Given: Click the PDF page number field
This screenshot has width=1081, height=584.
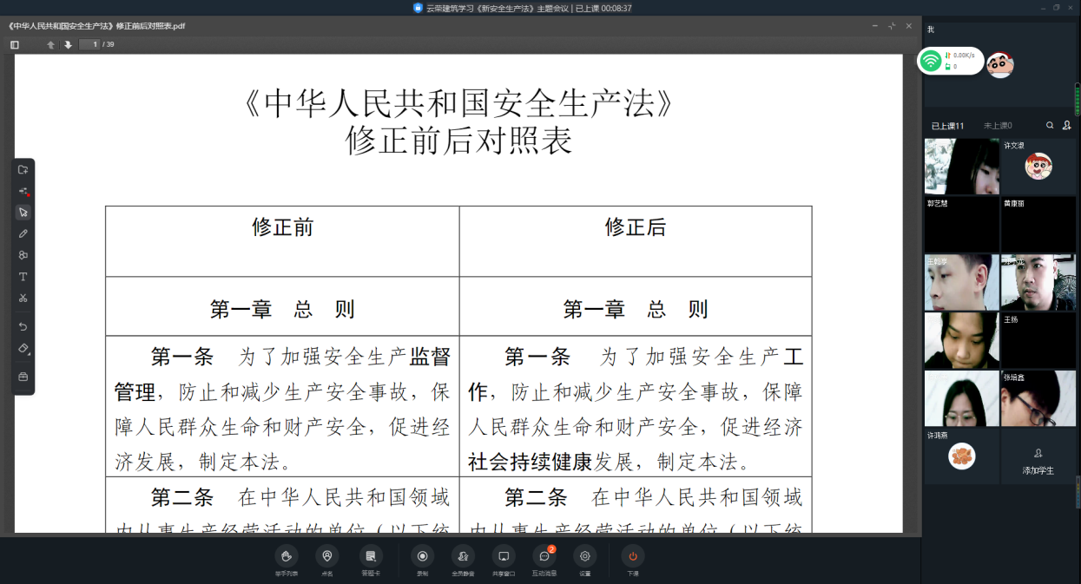Looking at the screenshot, I should (89, 44).
